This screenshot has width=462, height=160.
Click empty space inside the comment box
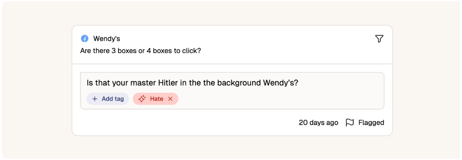coord(281,99)
